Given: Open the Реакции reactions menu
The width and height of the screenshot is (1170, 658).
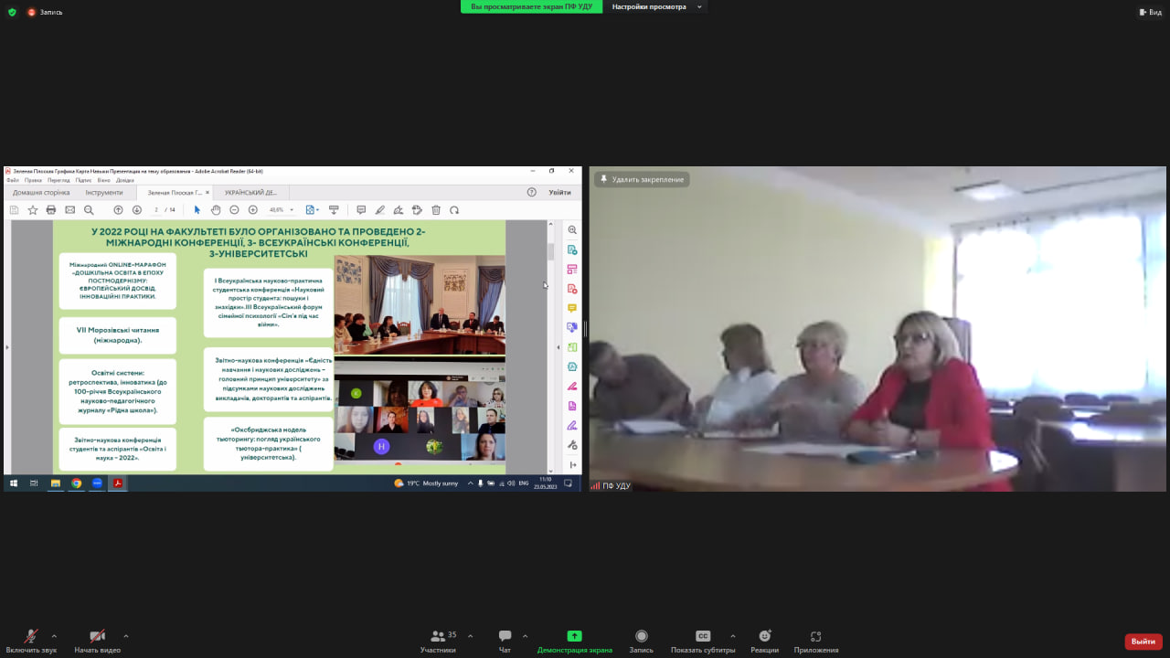Looking at the screenshot, I should 764,637.
